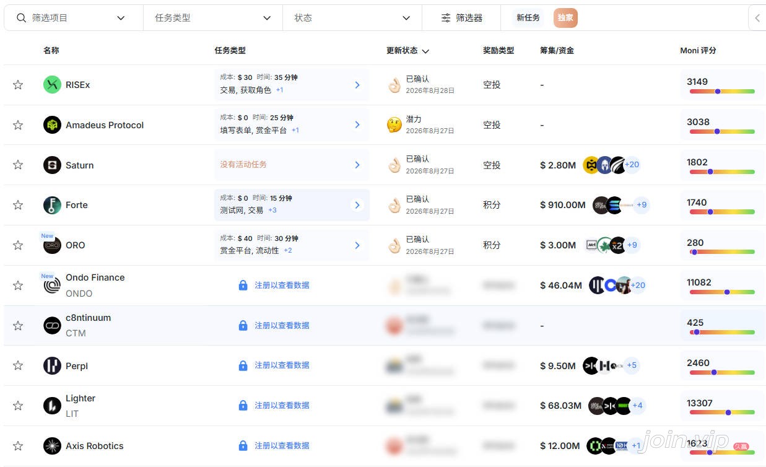Click the search magnifier icon
The height and width of the screenshot is (467, 766).
point(22,18)
